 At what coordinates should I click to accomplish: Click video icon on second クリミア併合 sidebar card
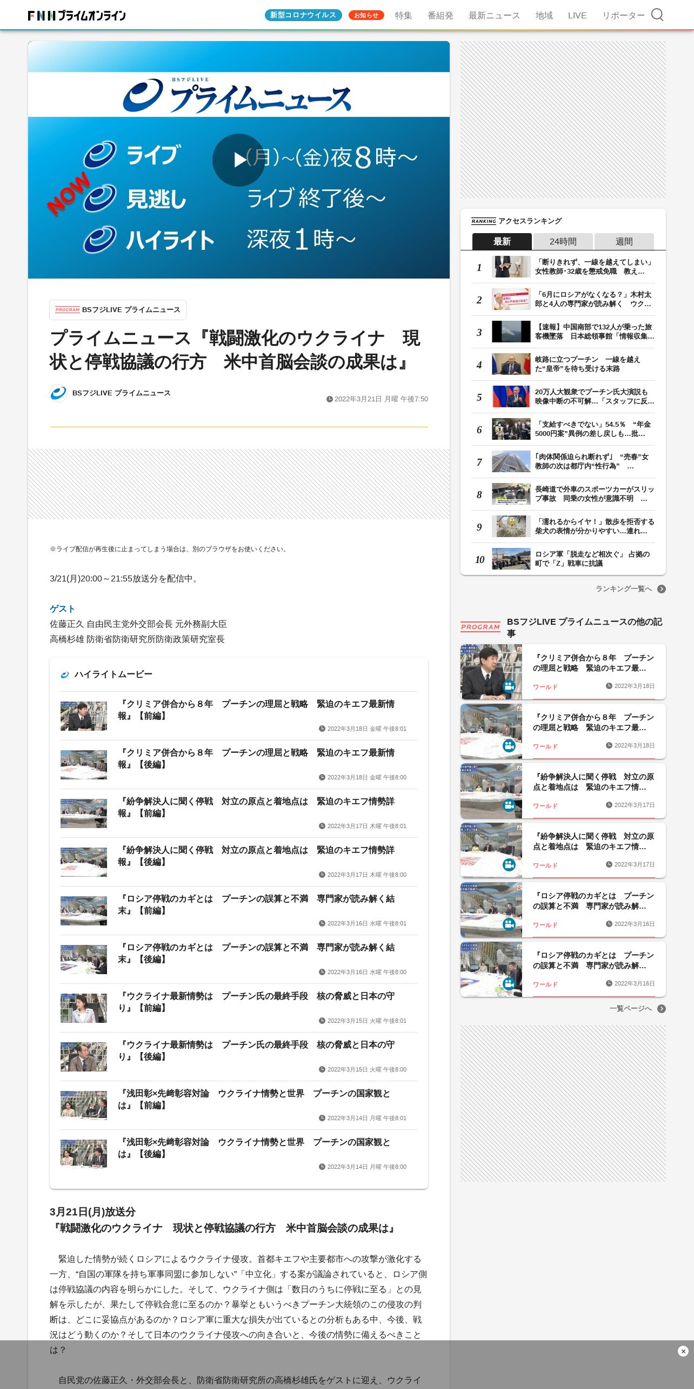tap(509, 746)
